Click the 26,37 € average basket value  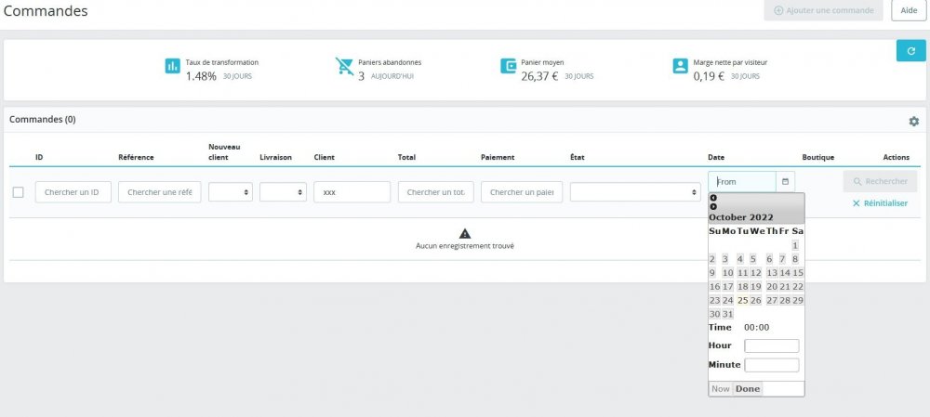tap(539, 76)
